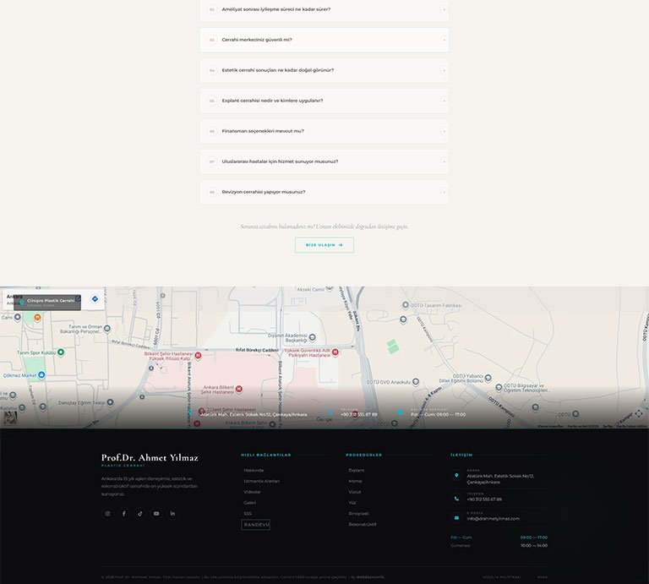Screen dimensions: 649x584
Task: Click the info@drahmetyilmaz.com email address
Action: (493, 519)
